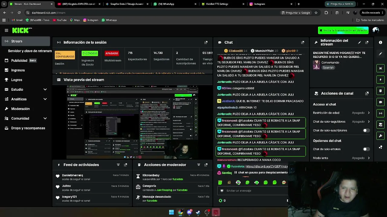Pop out the Acciones de moderador panel
This screenshot has height=217, width=387.
pyautogui.click(x=206, y=165)
